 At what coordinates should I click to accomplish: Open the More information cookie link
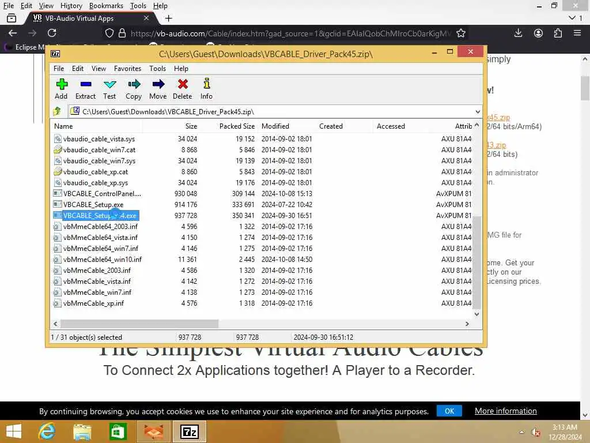coord(505,411)
